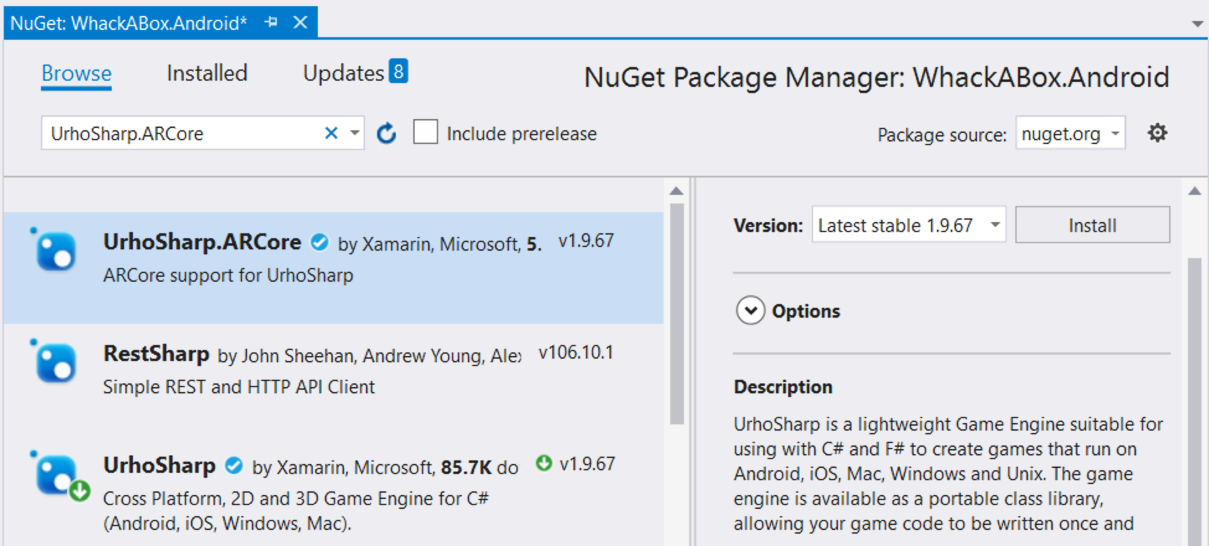Screen dimensions: 1209x546
Task: Switch to the Installed tab
Action: pyautogui.click(x=207, y=73)
